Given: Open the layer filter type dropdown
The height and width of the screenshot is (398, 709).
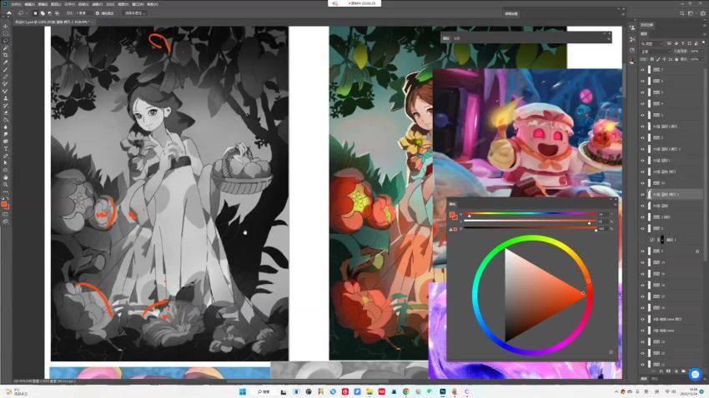Looking at the screenshot, I should pos(652,43).
